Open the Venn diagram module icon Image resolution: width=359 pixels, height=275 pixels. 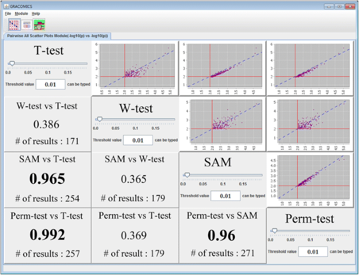coord(27,25)
